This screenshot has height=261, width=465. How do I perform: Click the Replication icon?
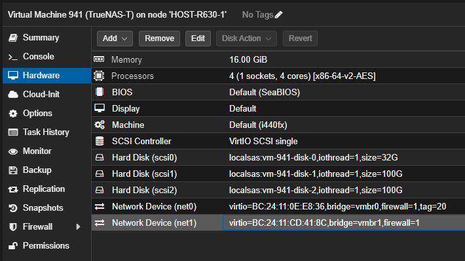point(13,189)
